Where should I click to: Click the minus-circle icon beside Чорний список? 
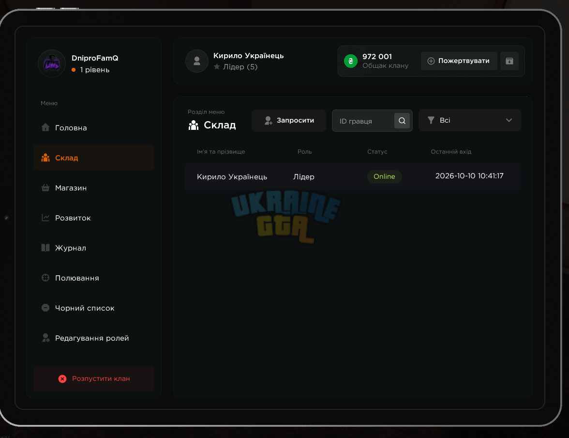pyautogui.click(x=45, y=308)
